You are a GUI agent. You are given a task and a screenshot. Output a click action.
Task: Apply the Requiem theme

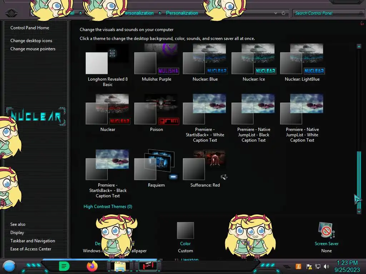point(157,169)
